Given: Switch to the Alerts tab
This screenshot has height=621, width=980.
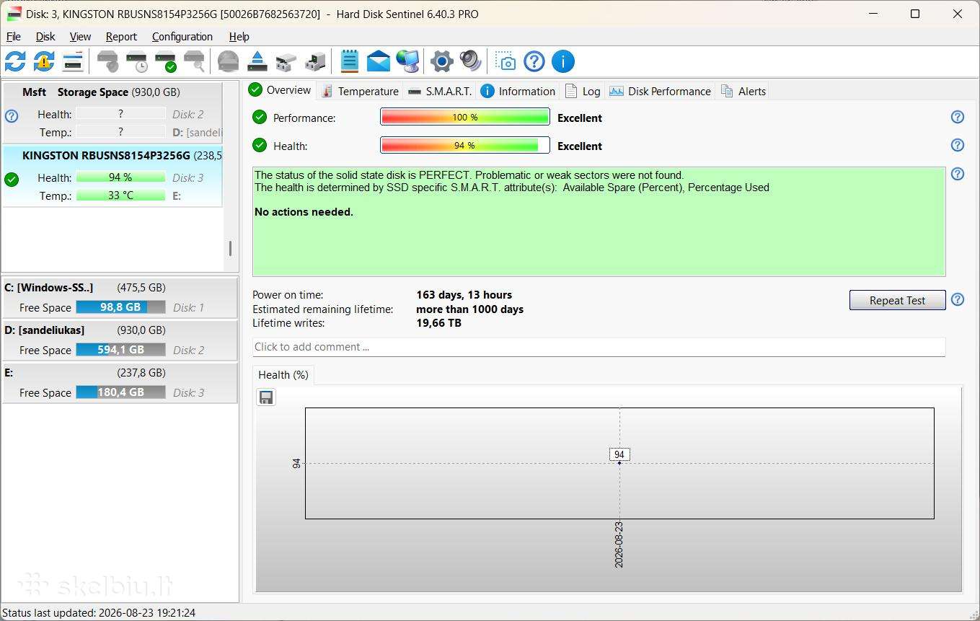Looking at the screenshot, I should point(743,91).
